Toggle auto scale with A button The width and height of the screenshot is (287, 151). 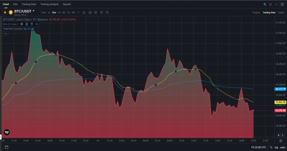point(279,135)
